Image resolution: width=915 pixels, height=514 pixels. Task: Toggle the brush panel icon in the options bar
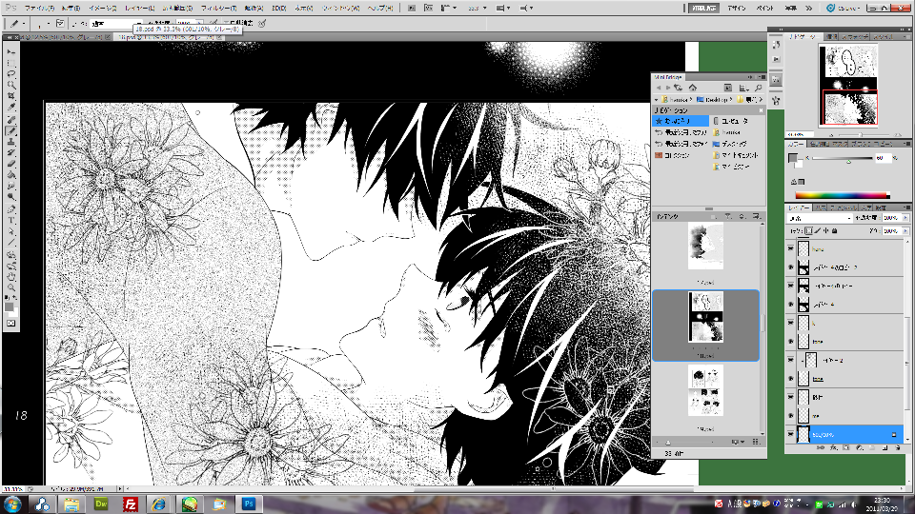point(60,23)
